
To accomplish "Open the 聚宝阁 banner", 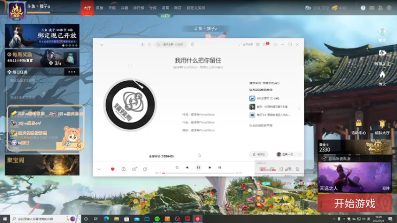I will tap(42, 165).
